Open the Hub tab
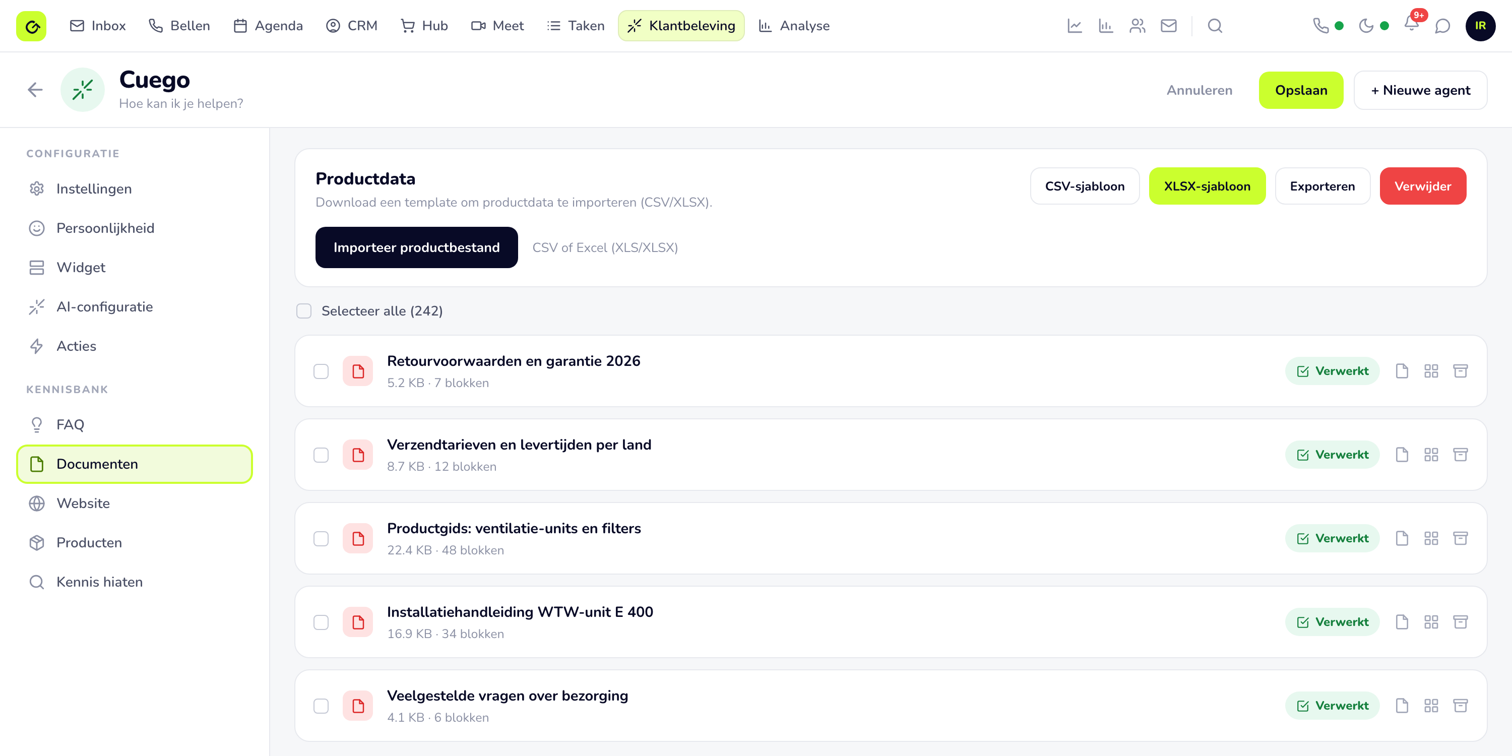 424,26
